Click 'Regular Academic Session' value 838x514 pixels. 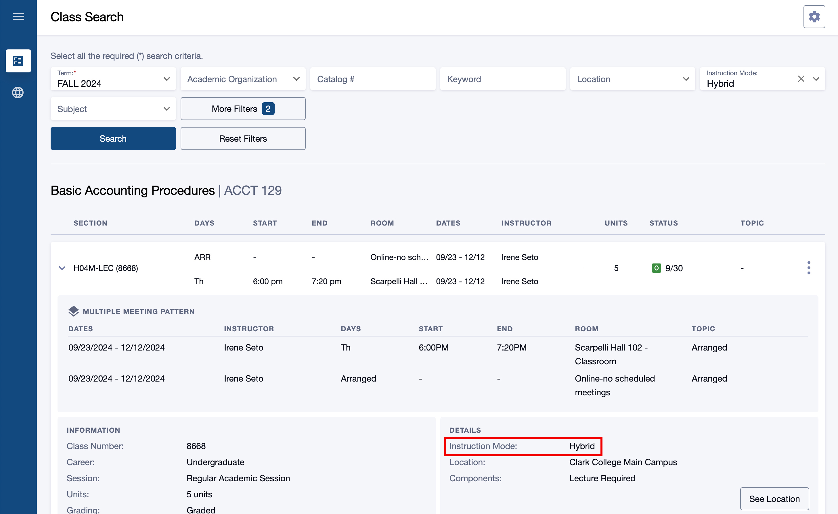238,478
